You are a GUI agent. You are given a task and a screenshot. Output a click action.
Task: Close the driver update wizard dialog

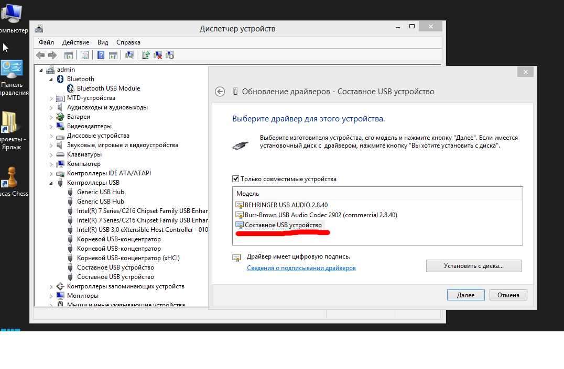(x=526, y=72)
